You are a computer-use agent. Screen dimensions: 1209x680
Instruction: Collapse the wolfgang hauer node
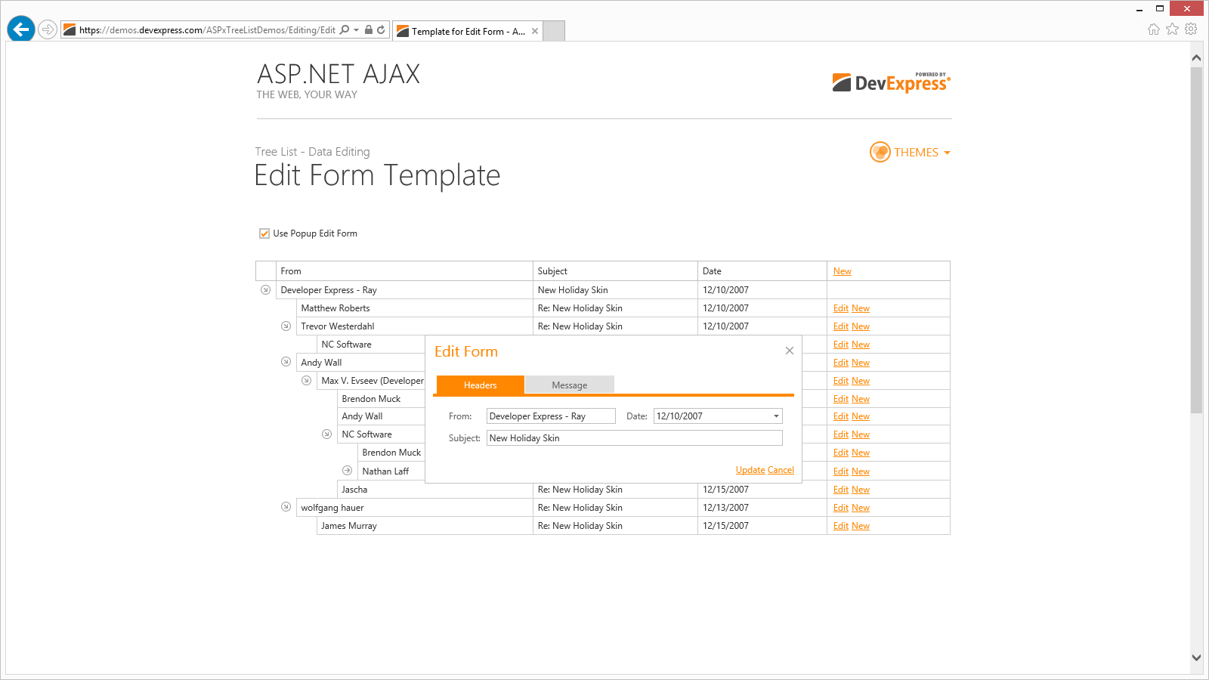(x=286, y=507)
